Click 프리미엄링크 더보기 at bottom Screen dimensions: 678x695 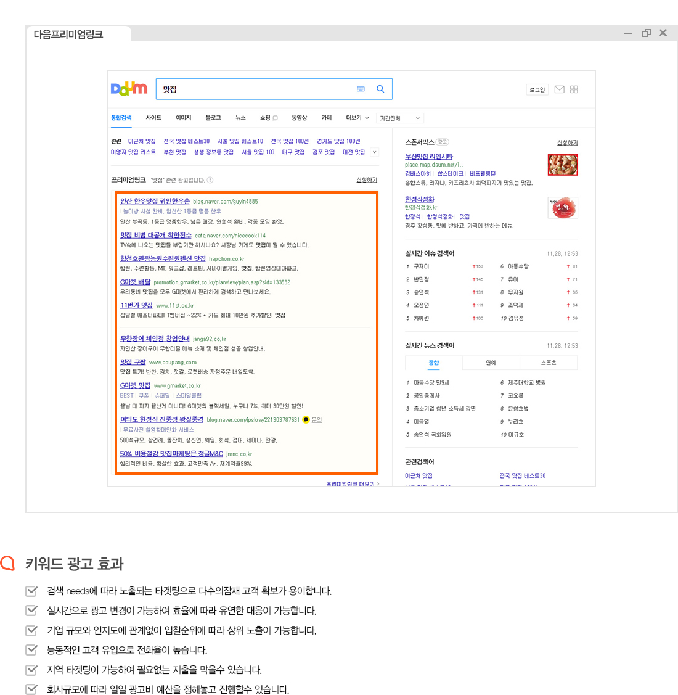pos(353,483)
